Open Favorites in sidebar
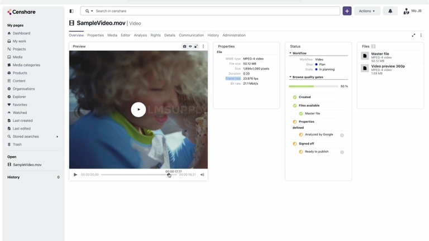 (x=20, y=104)
